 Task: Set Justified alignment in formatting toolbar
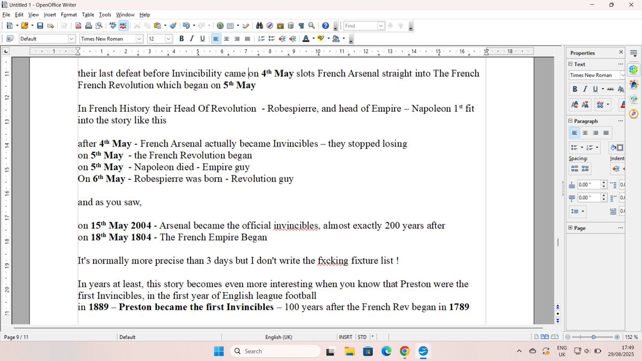point(247,39)
